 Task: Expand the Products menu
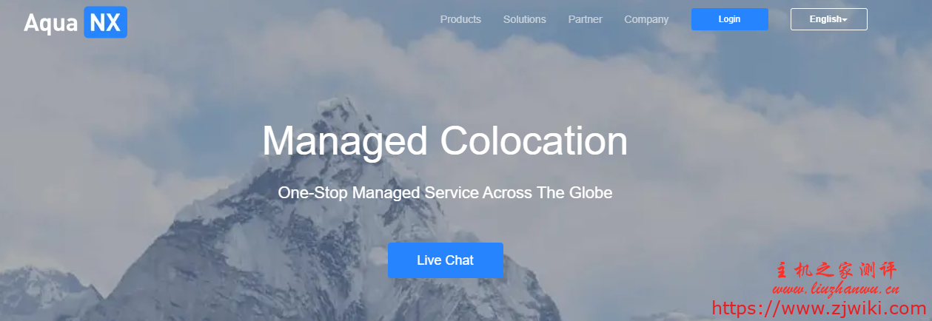[x=460, y=19]
